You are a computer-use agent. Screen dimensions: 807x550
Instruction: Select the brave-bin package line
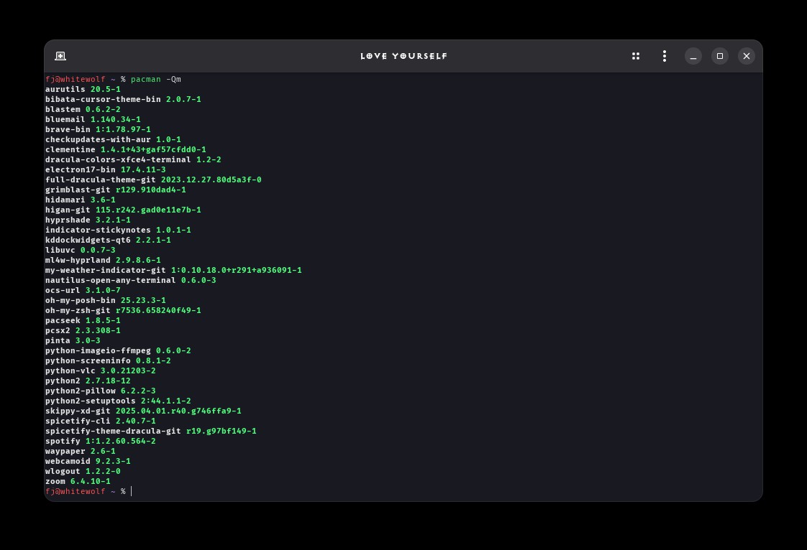[x=98, y=129]
